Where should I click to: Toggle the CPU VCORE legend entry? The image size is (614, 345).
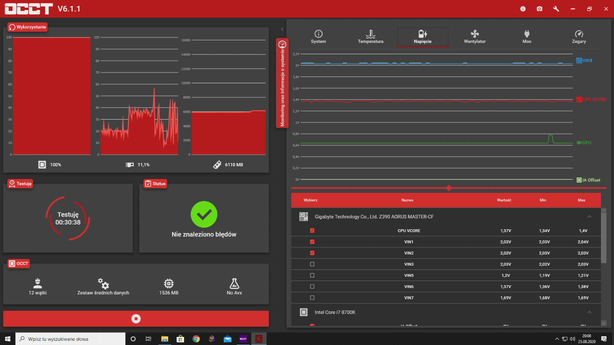(x=591, y=100)
